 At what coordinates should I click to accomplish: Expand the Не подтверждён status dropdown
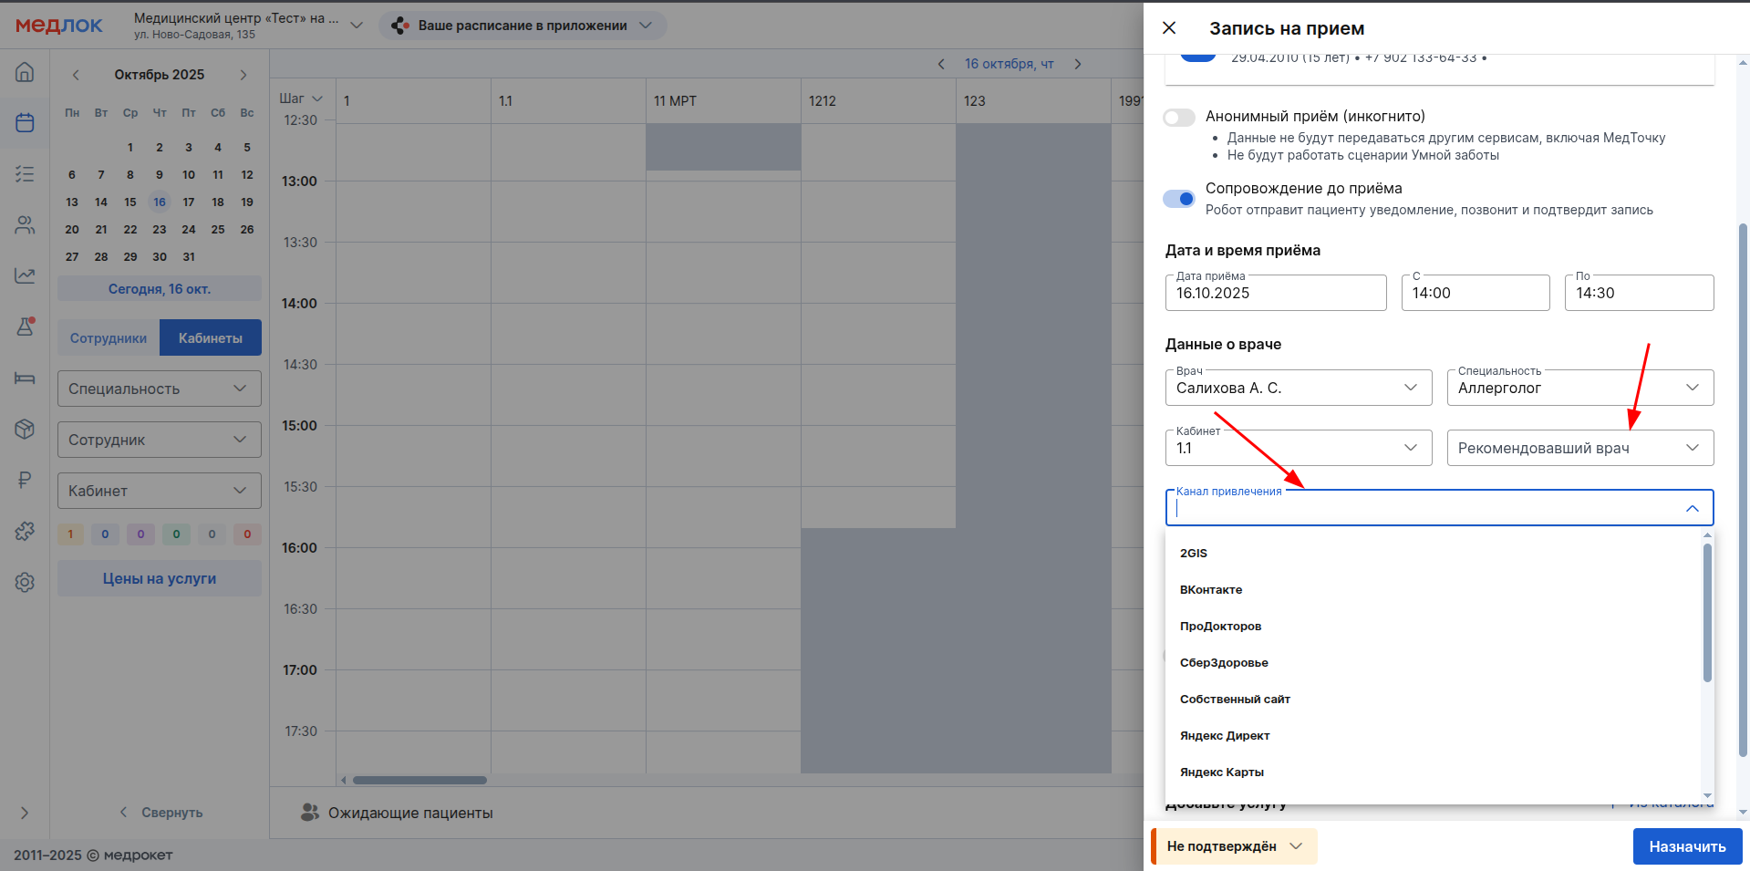[x=1234, y=846]
